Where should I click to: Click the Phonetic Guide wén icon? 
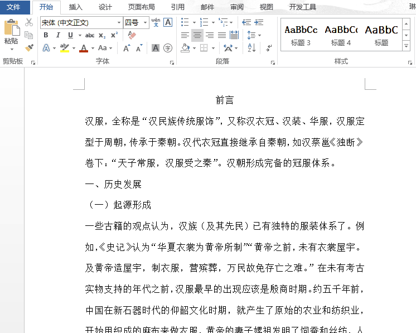(x=156, y=22)
